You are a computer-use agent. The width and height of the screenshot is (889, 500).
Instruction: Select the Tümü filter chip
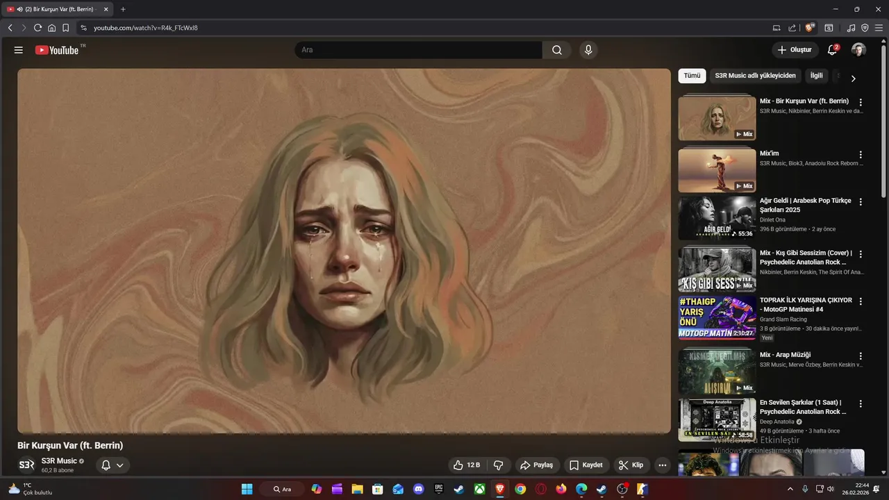pyautogui.click(x=692, y=76)
